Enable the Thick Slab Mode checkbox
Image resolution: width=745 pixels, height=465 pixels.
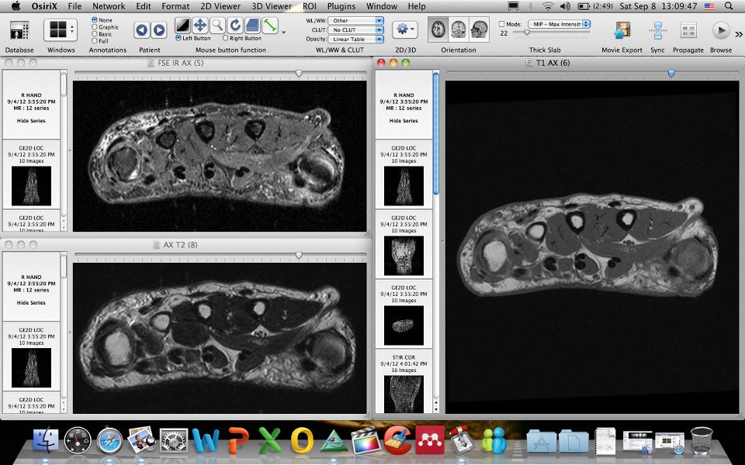pyautogui.click(x=502, y=23)
